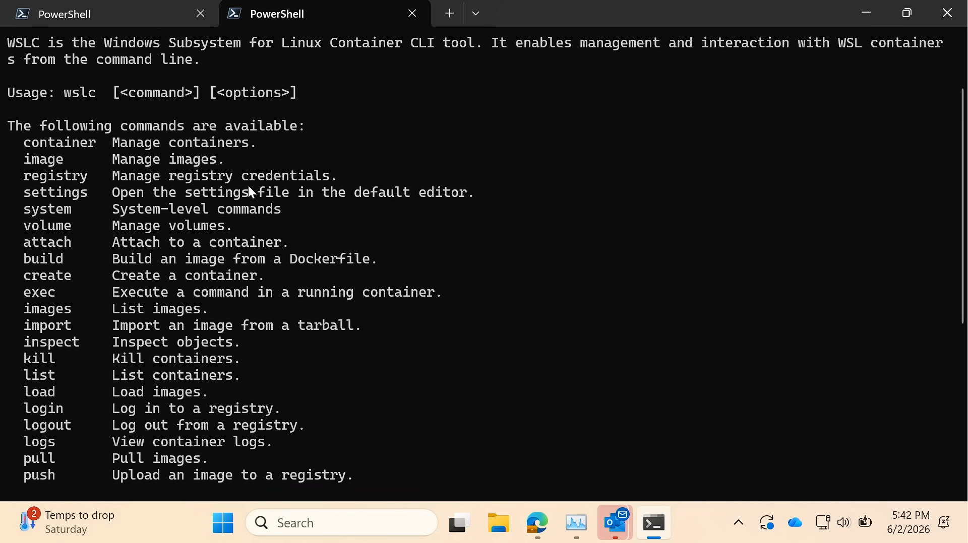Viewport: 968px width, 543px height.
Task: Click the "settings" command name
Action: pyautogui.click(x=55, y=193)
